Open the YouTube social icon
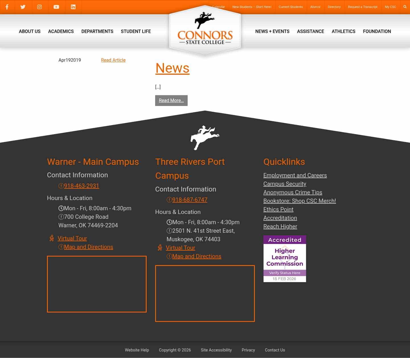 tap(56, 7)
